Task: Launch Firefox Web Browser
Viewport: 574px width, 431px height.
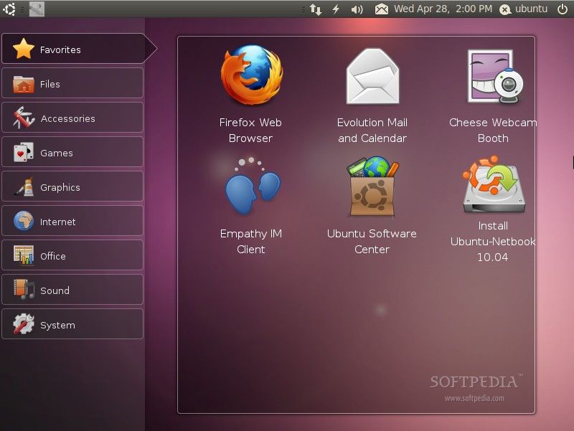Action: coord(251,94)
